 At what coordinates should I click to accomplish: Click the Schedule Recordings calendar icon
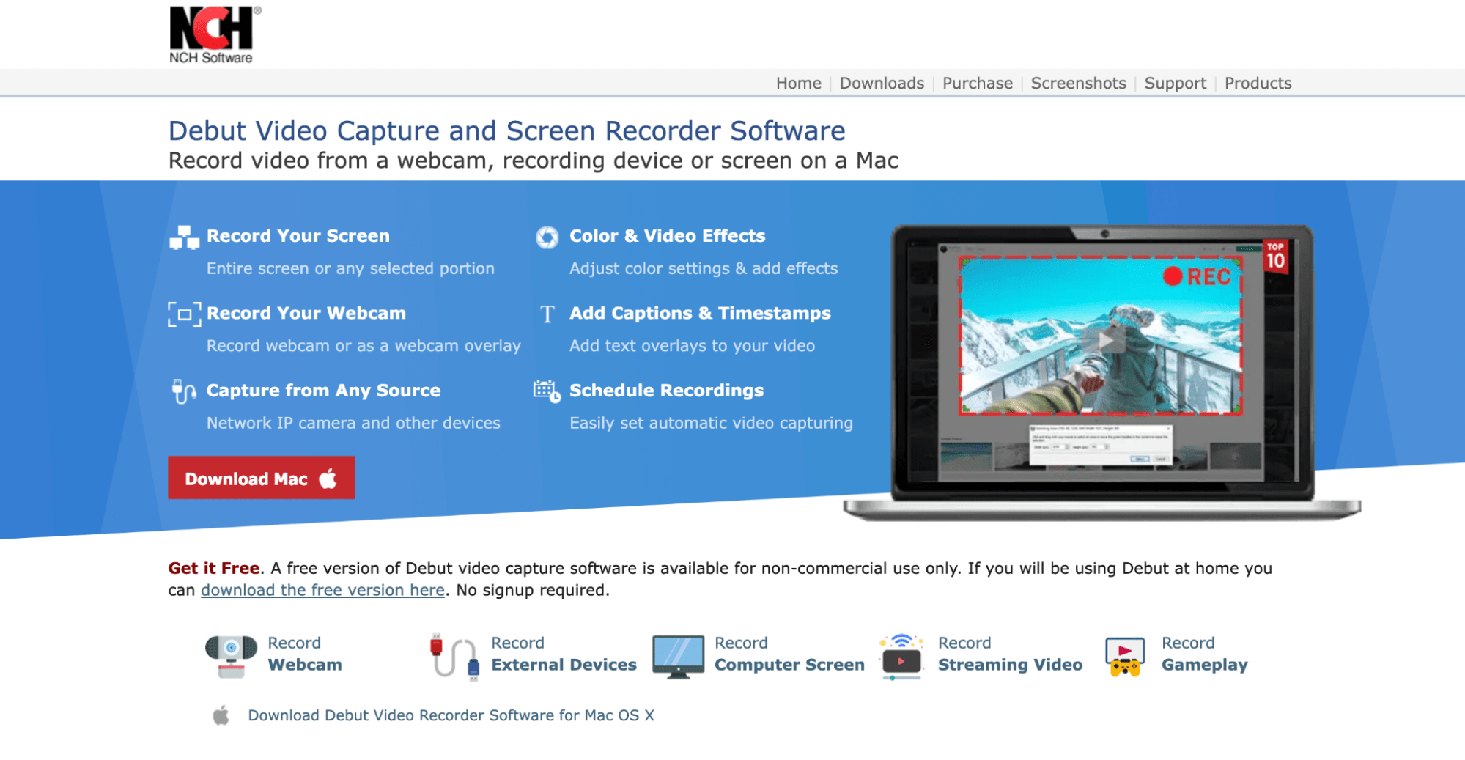coord(545,391)
